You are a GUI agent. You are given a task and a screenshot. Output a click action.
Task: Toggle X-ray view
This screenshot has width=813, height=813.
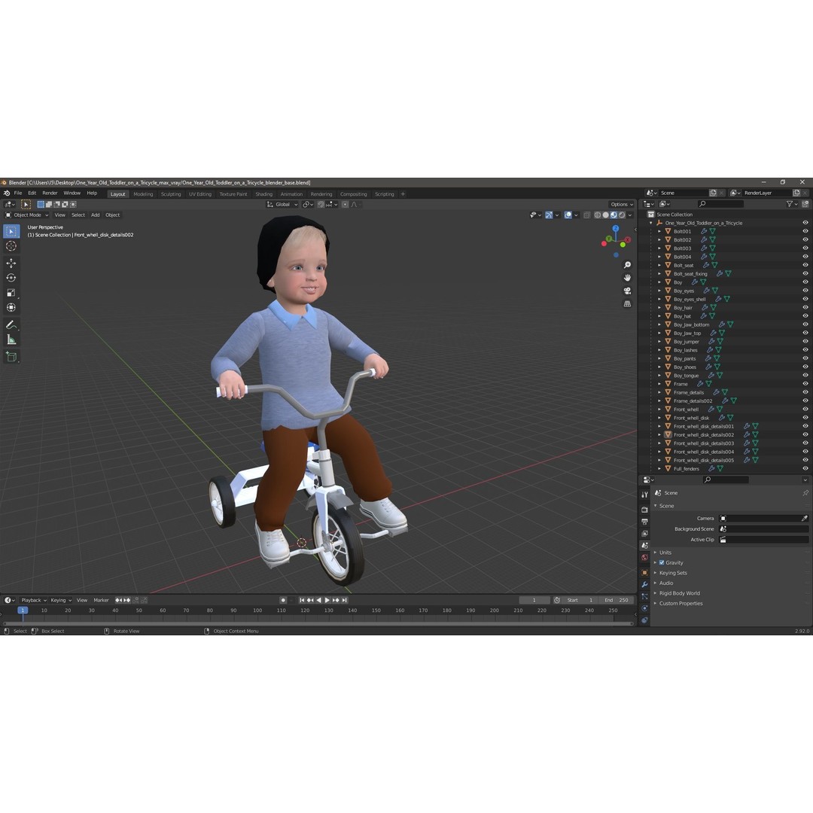tap(587, 215)
